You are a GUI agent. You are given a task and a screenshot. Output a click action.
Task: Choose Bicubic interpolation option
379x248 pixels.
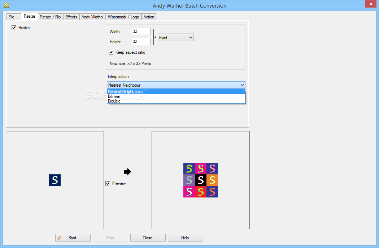click(176, 101)
